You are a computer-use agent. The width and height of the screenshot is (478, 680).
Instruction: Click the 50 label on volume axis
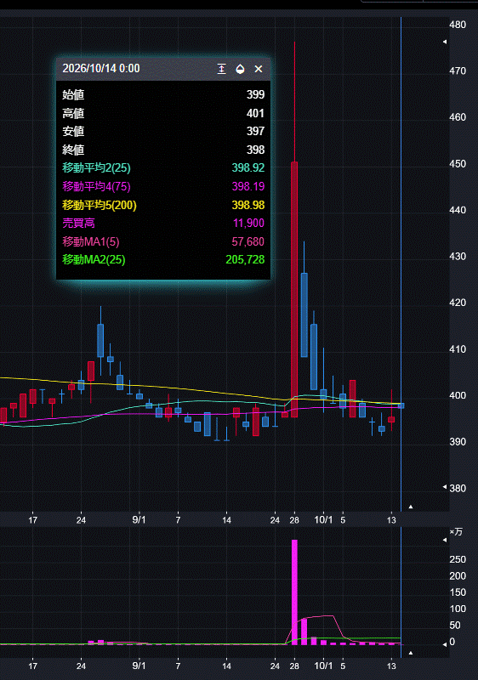click(455, 626)
